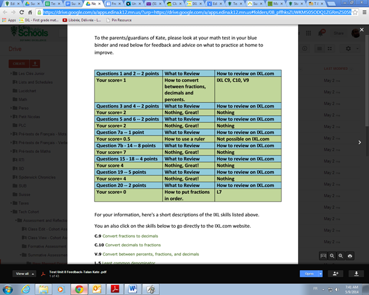Click the browser back arrow
Image resolution: width=369 pixels, height=295 pixels.
tap(5, 12)
